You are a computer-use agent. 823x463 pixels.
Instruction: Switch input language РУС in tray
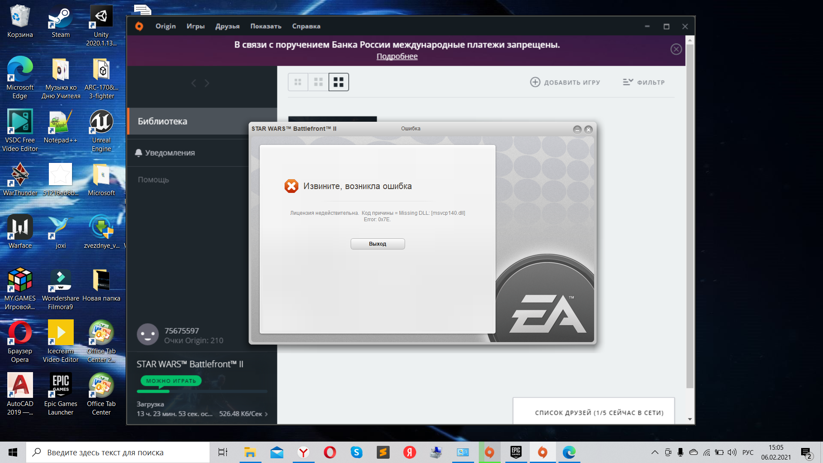[x=748, y=452]
